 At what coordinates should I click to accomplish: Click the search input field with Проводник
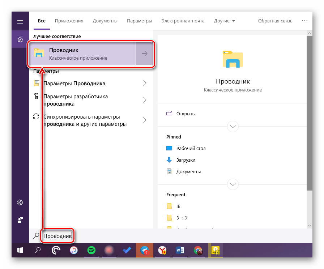108,236
